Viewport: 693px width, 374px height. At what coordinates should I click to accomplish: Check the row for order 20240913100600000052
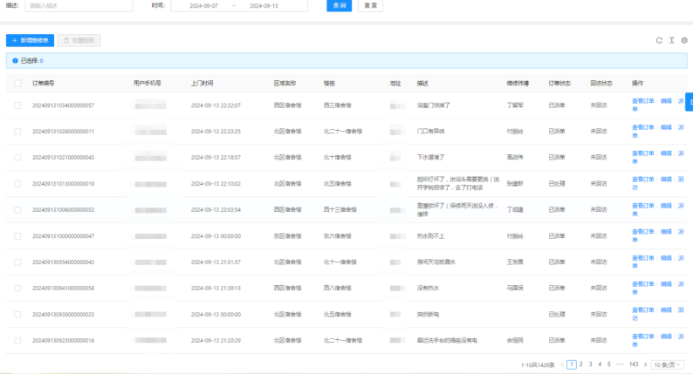[17, 210]
